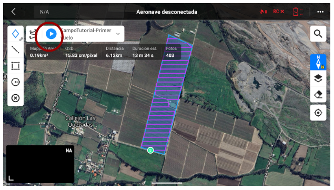The width and height of the screenshot is (334, 190).
Task: Open the map layers icon
Action: 318,78
